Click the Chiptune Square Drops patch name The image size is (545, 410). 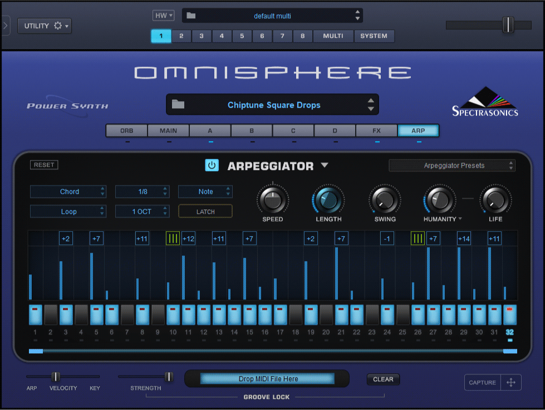[x=274, y=105]
